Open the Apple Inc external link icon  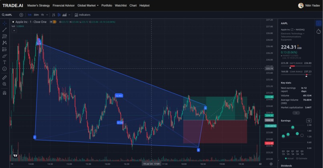coord(292,30)
